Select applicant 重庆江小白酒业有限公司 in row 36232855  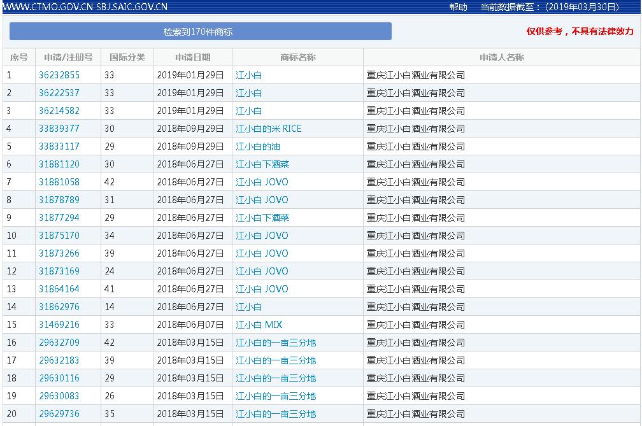[416, 75]
